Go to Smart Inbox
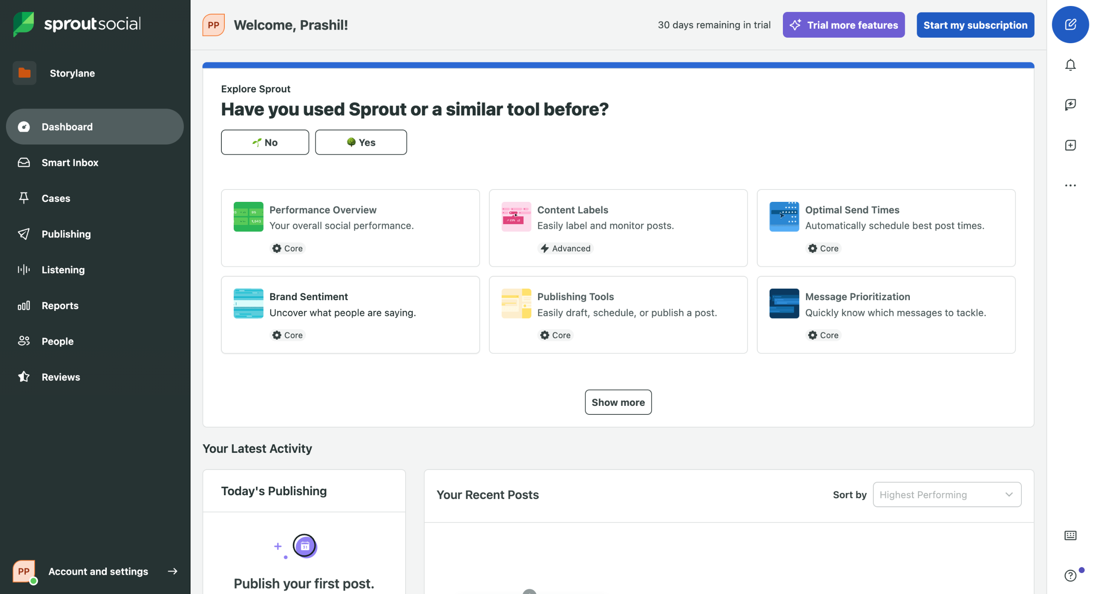The width and height of the screenshot is (1094, 594). [x=70, y=163]
